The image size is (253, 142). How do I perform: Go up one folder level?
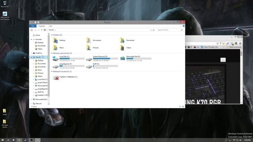coord(42,30)
